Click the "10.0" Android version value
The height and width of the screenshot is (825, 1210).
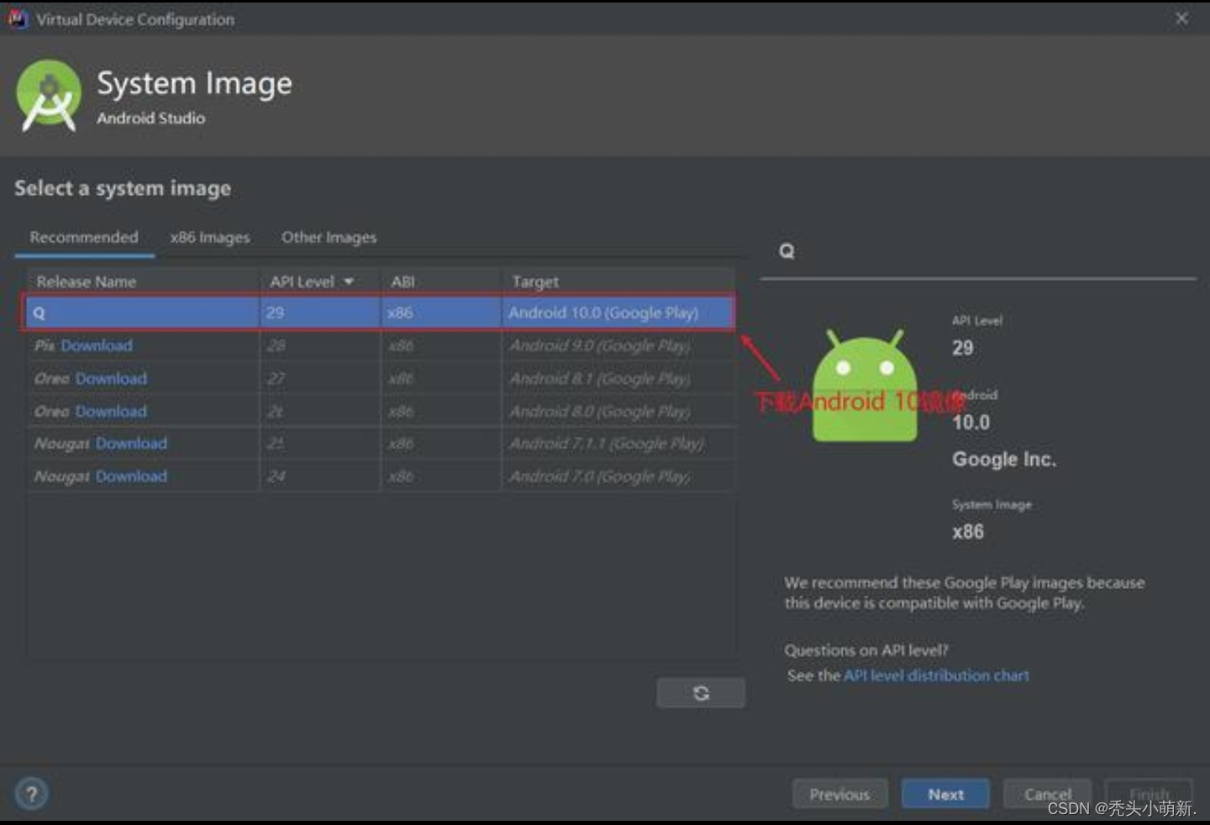pos(971,423)
